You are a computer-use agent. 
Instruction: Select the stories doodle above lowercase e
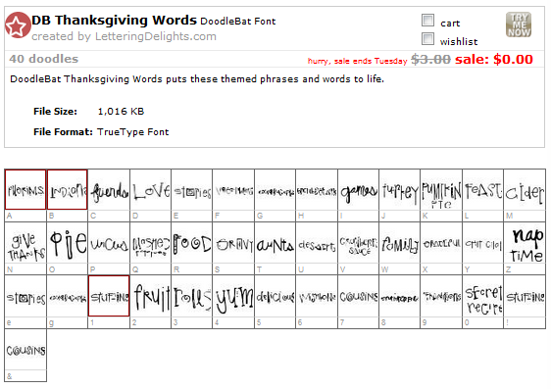click(x=25, y=296)
